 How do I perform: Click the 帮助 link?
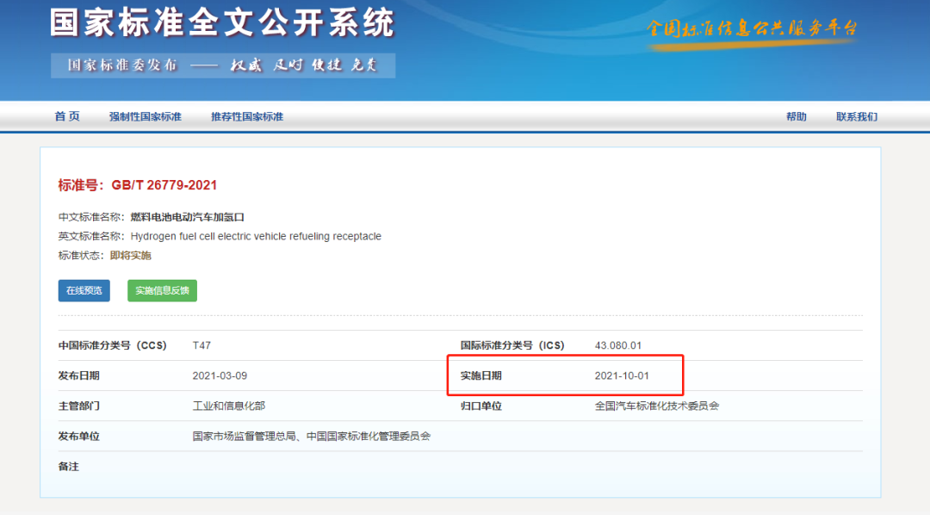(796, 117)
